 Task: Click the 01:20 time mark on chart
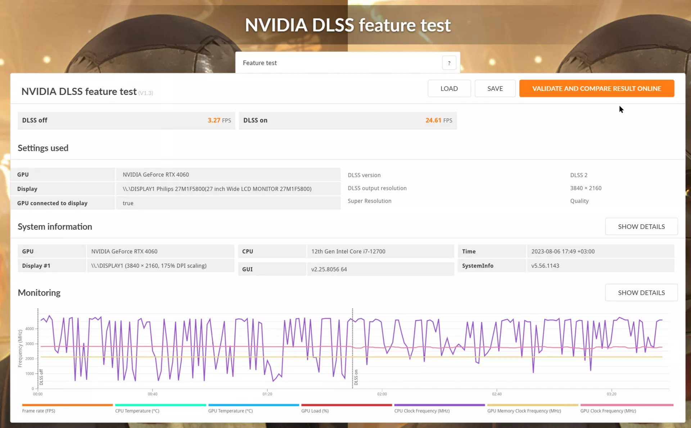coord(267,394)
